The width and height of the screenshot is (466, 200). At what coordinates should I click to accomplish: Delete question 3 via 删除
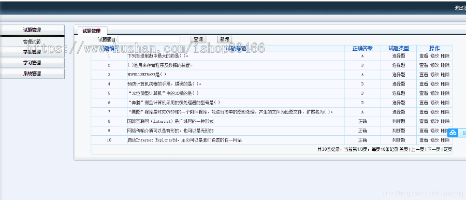(445, 75)
